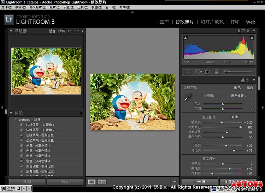Open toolbar content dropdown arrow
Viewport: 265px width, 193px height.
tap(175, 182)
